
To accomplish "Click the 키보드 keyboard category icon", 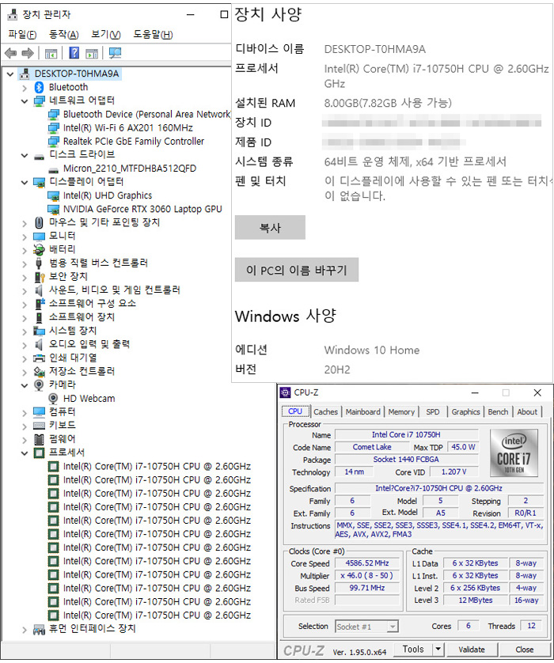I will pos(39,426).
